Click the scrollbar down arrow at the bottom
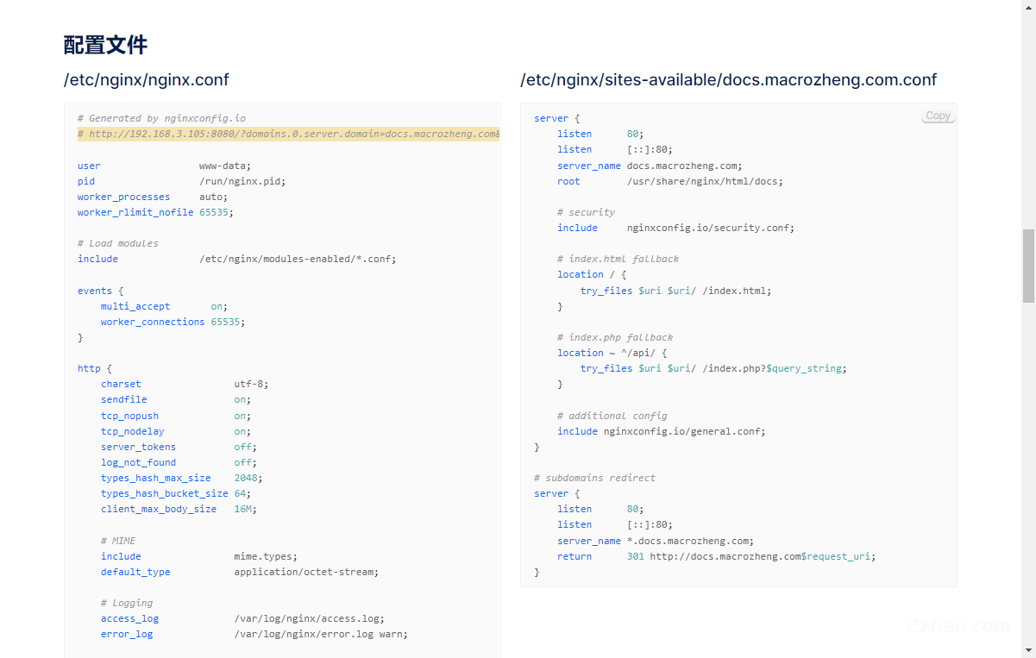The width and height of the screenshot is (1036, 658). pyautogui.click(x=1028, y=650)
